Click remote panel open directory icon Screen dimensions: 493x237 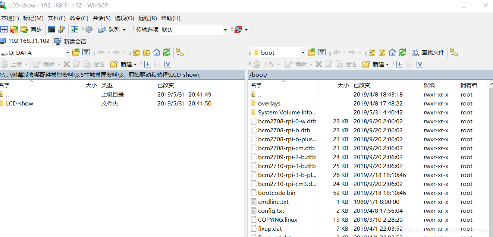coord(312,53)
